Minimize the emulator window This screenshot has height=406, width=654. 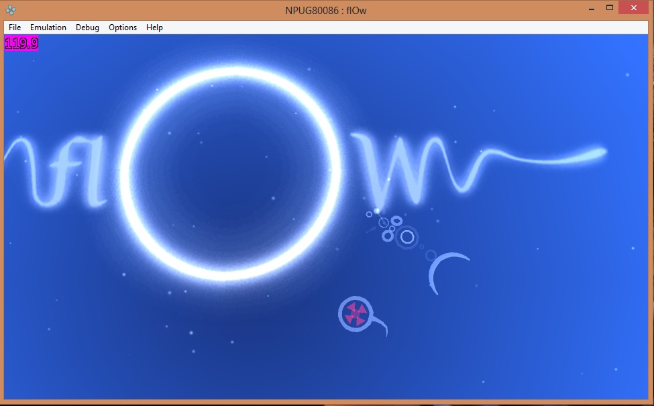pos(591,8)
